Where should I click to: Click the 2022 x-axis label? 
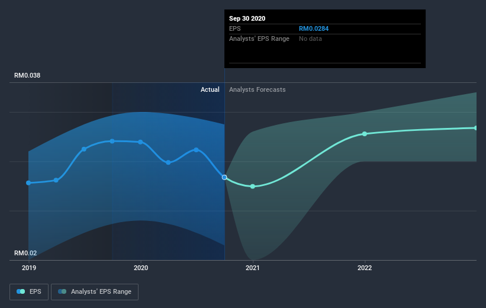pos(365,268)
